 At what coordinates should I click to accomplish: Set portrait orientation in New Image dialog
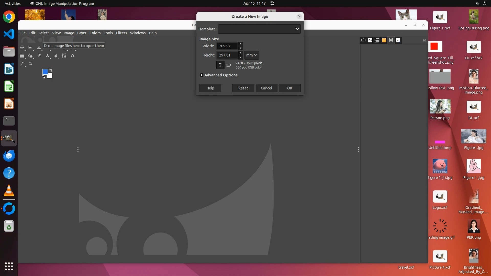[220, 65]
